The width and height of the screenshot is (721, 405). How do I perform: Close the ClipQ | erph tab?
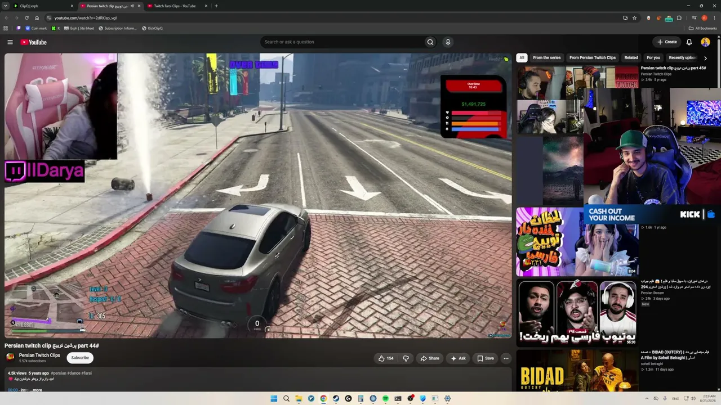(x=72, y=6)
